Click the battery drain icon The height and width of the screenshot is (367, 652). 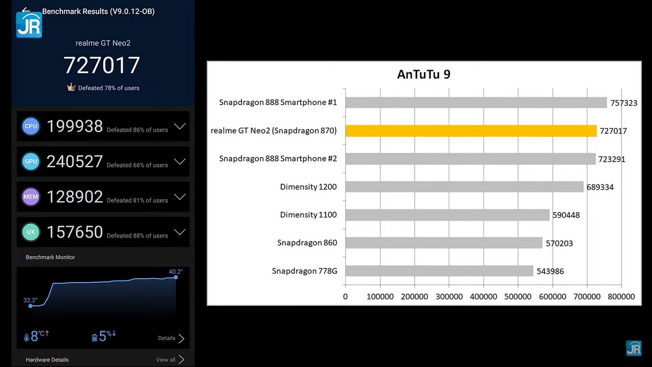point(94,337)
